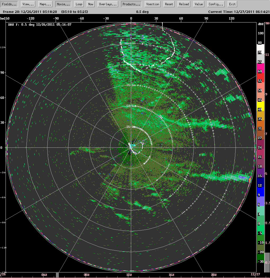Exit the radar display application
This screenshot has height=278, width=270.
pos(232,4)
